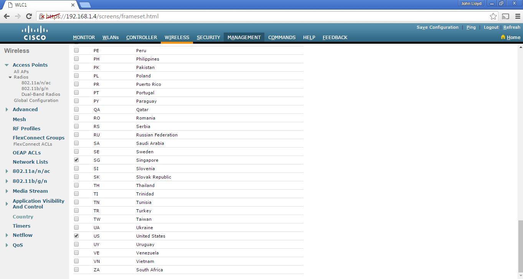Open a new browser tab

(x=85, y=5)
